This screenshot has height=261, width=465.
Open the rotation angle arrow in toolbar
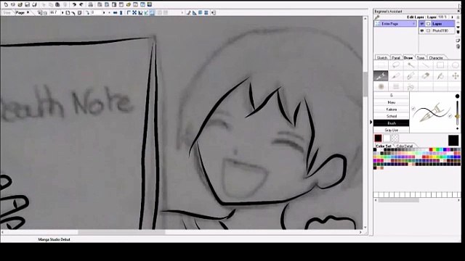(104, 13)
